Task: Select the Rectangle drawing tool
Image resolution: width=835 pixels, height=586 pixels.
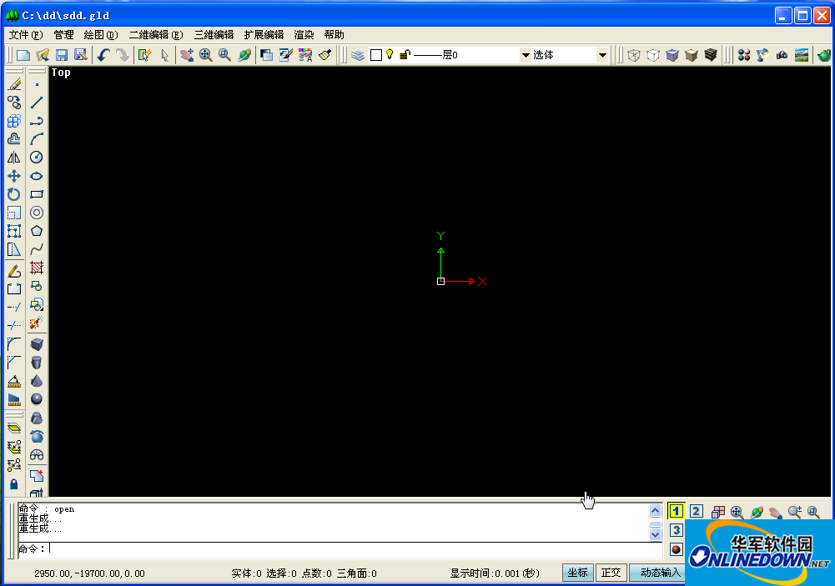Action: tap(37, 194)
